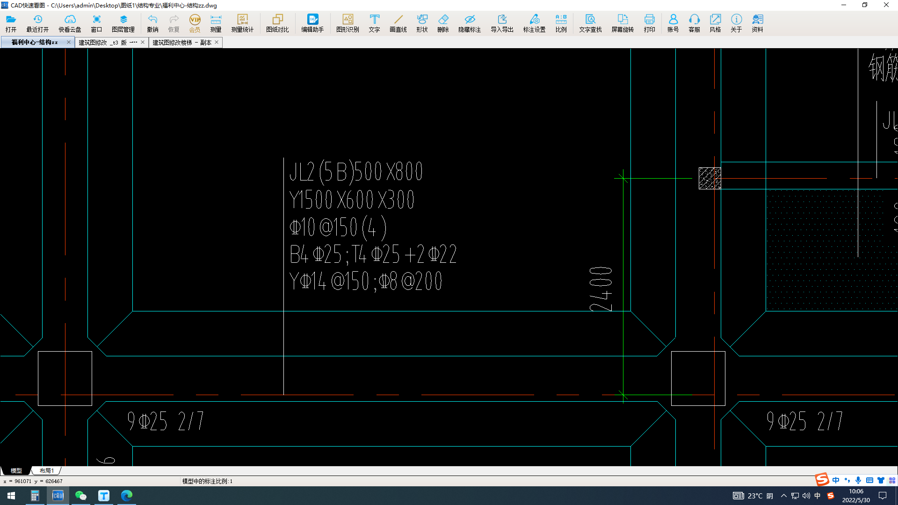Image resolution: width=898 pixels, height=505 pixels.
Task: Open the 编辑助手 edit assistant
Action: (x=312, y=23)
